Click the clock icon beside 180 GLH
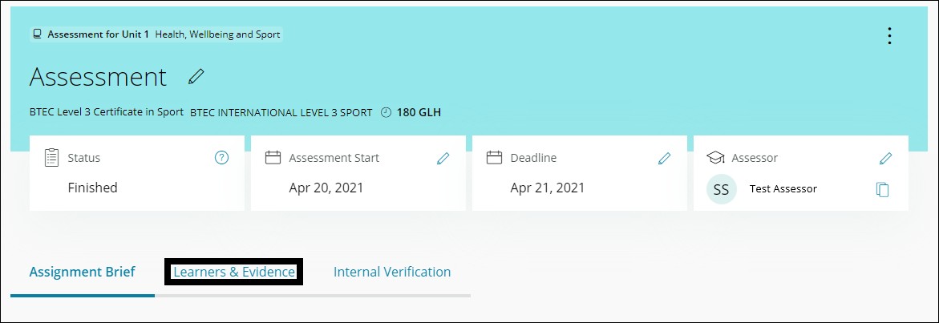 tap(386, 112)
